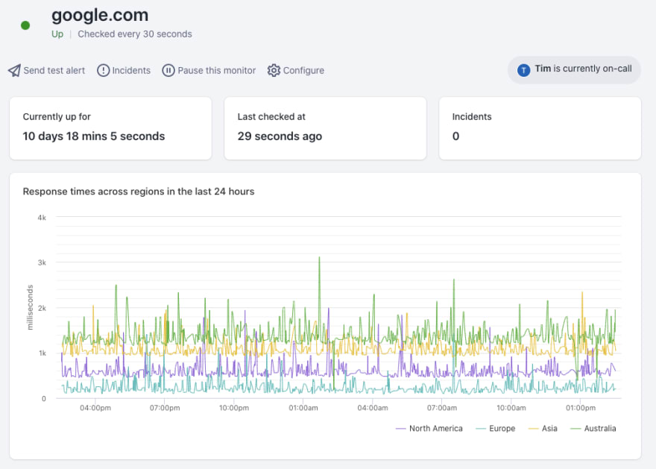Click the 1k y-axis label
This screenshot has height=469, width=656.
(x=42, y=353)
